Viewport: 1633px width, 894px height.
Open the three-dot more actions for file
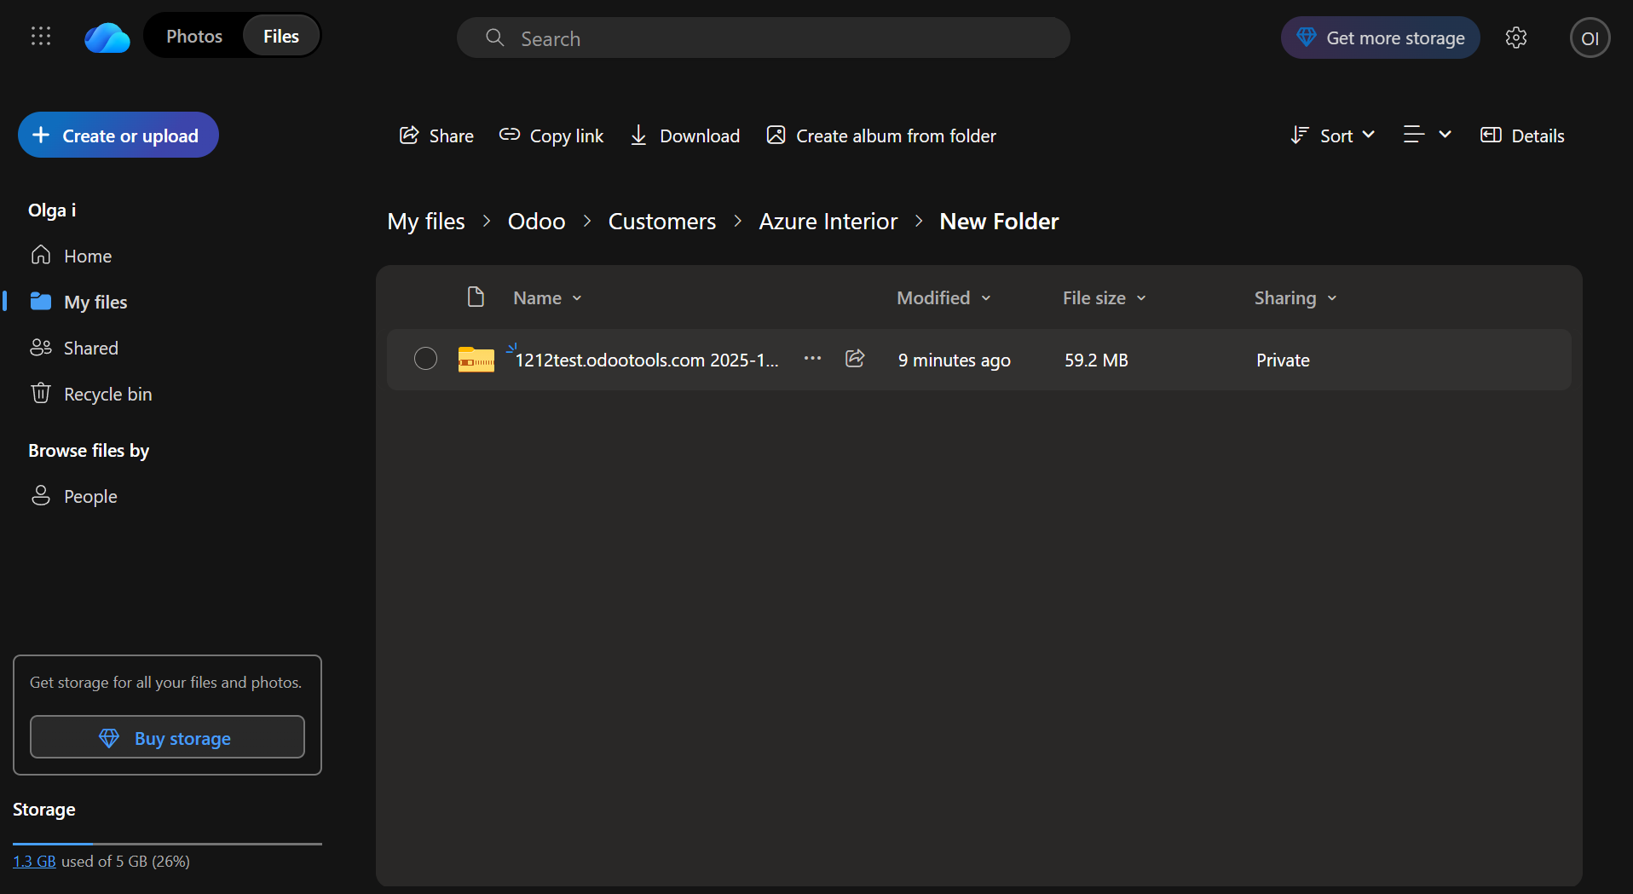coord(812,359)
